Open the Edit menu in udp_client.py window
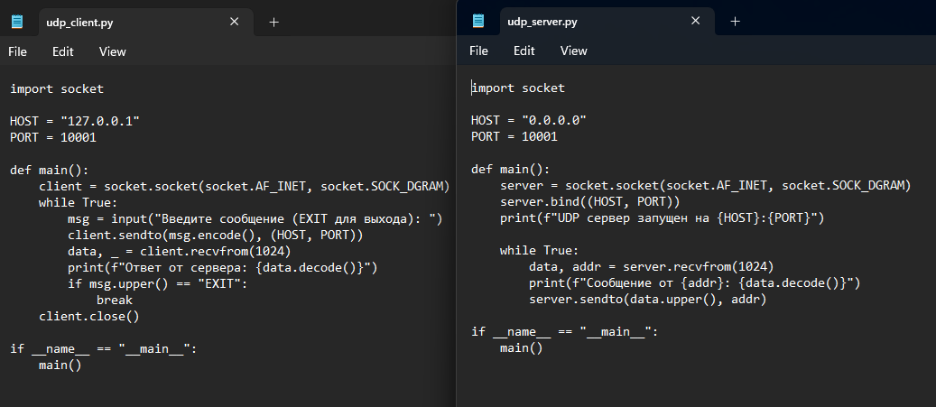The image size is (936, 407). pos(62,52)
